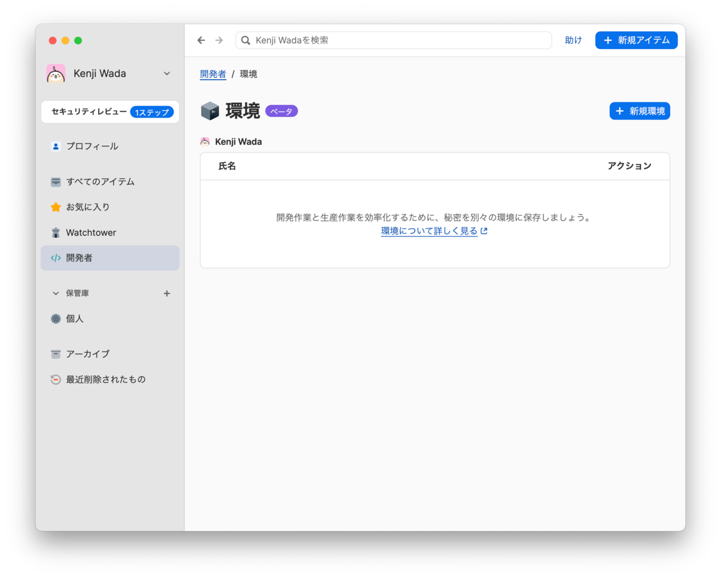Click the 開発者 code brackets icon
Image resolution: width=721 pixels, height=578 pixels.
tap(56, 258)
